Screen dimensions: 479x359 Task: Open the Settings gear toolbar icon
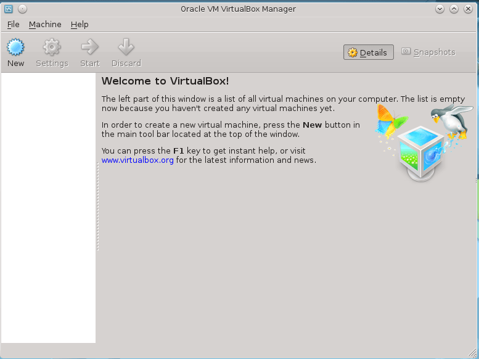tap(52, 47)
